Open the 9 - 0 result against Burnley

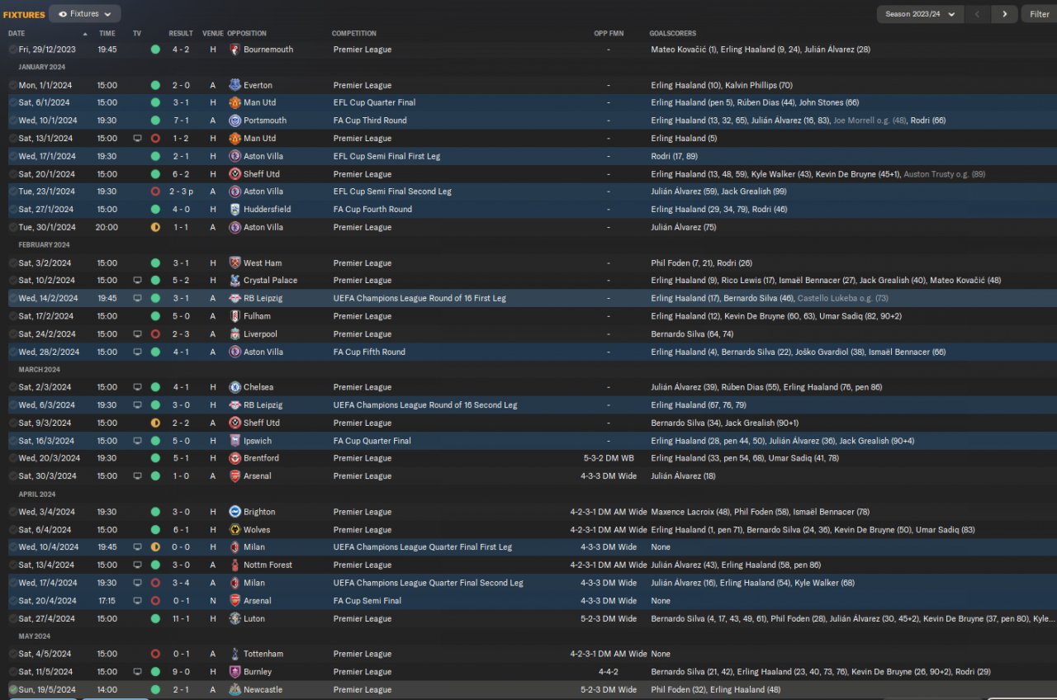tap(182, 672)
